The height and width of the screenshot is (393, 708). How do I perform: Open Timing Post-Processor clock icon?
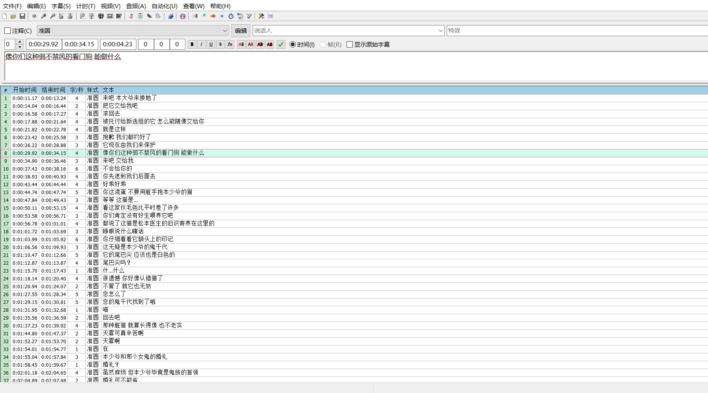(x=231, y=16)
